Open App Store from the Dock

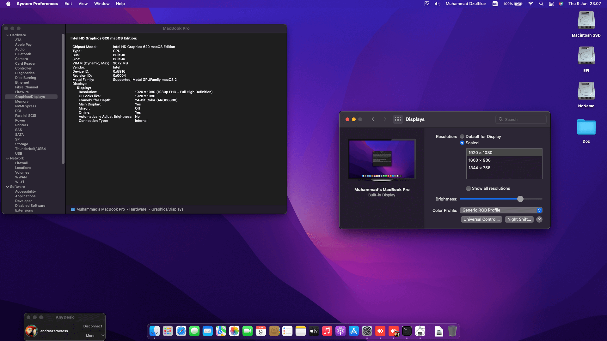point(354,331)
